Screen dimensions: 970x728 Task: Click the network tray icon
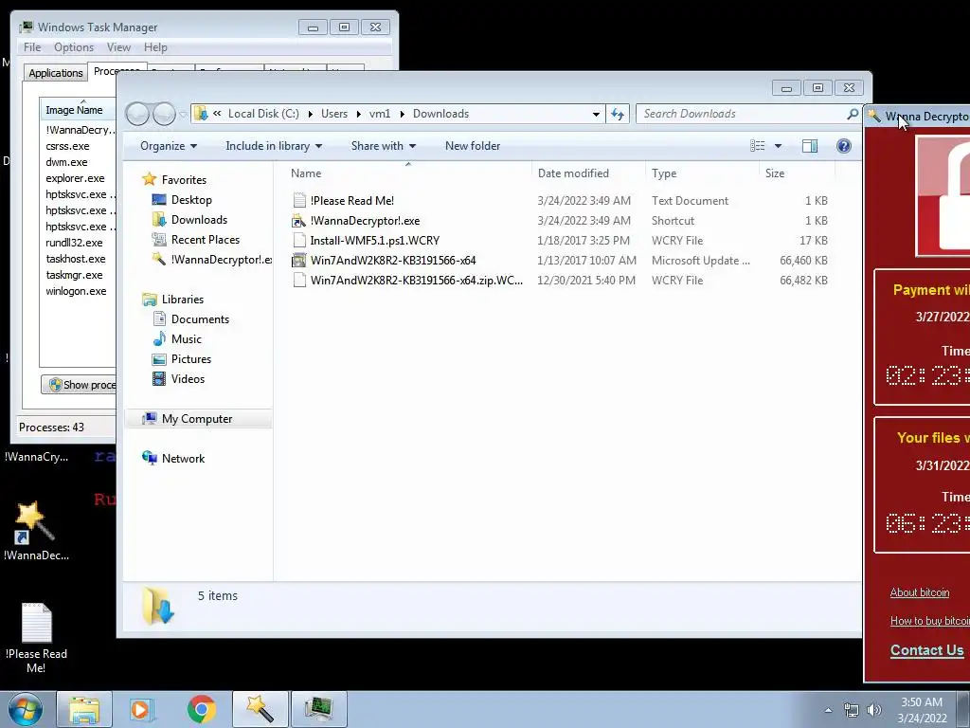tap(852, 710)
